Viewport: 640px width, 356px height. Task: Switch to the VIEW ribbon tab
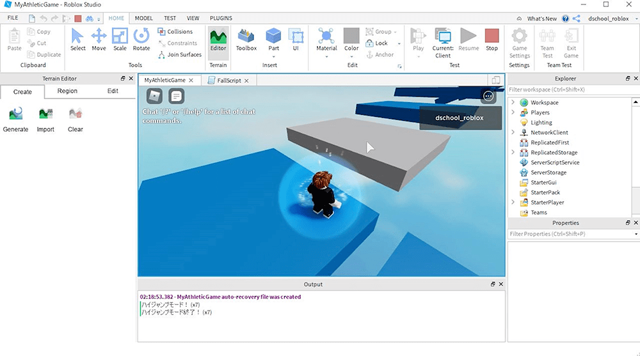pyautogui.click(x=193, y=18)
